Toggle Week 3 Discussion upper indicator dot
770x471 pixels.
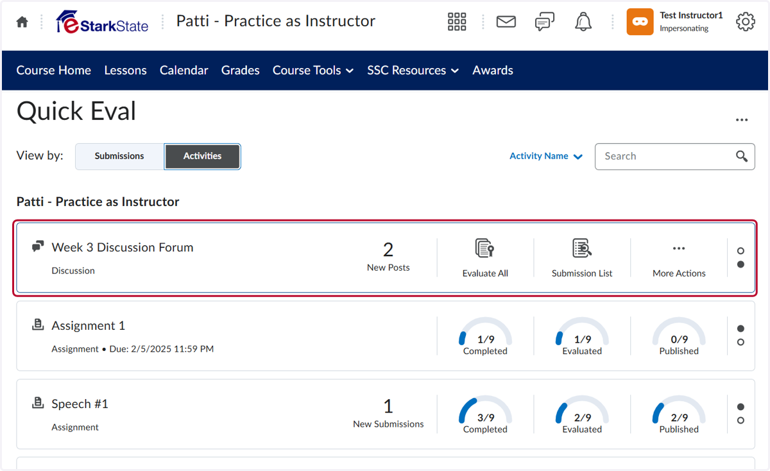point(740,251)
